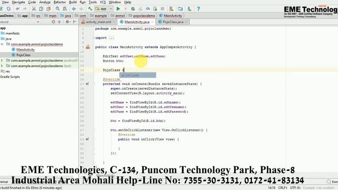Click the Sync/refresh toolbar icon

click(x=8, y=9)
